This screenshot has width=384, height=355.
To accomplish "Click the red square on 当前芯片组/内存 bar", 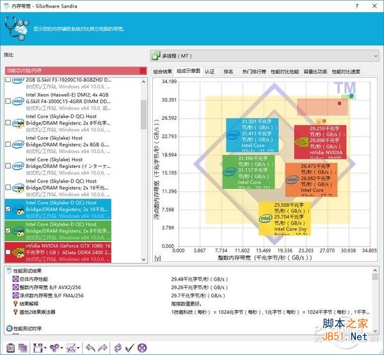I will click(x=143, y=71).
